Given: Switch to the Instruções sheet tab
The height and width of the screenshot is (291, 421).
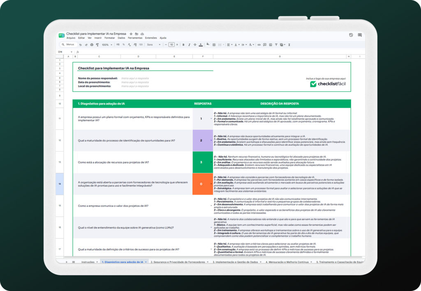Looking at the screenshot, I should coord(89,262).
